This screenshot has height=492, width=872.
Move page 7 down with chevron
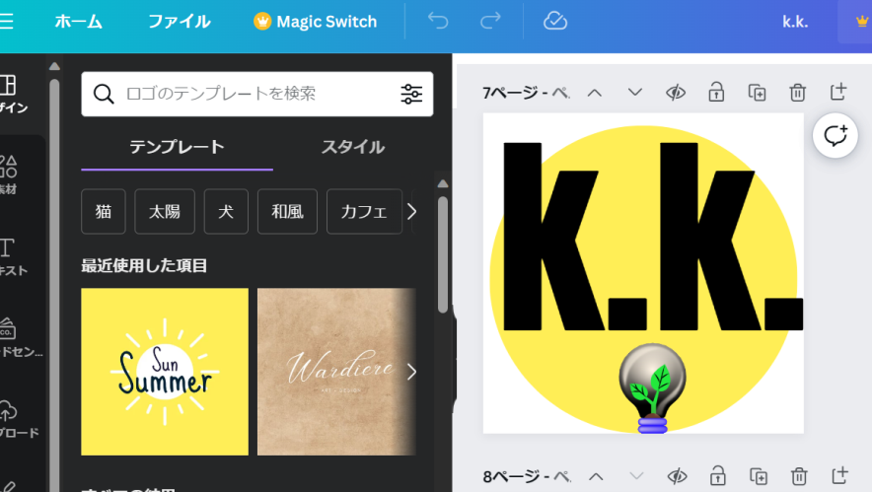pos(634,93)
